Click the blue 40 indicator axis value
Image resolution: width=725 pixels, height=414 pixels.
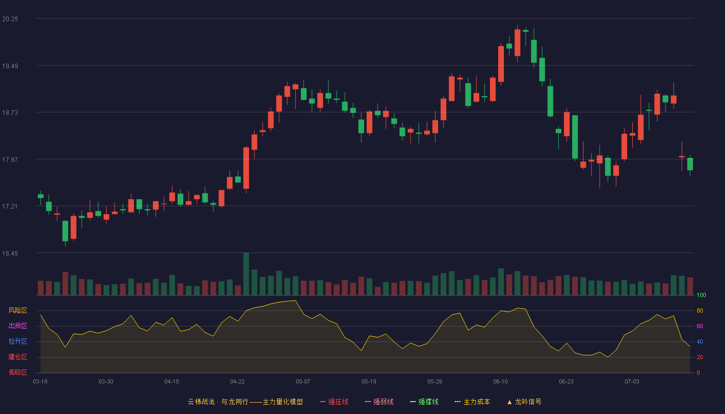pyautogui.click(x=700, y=342)
